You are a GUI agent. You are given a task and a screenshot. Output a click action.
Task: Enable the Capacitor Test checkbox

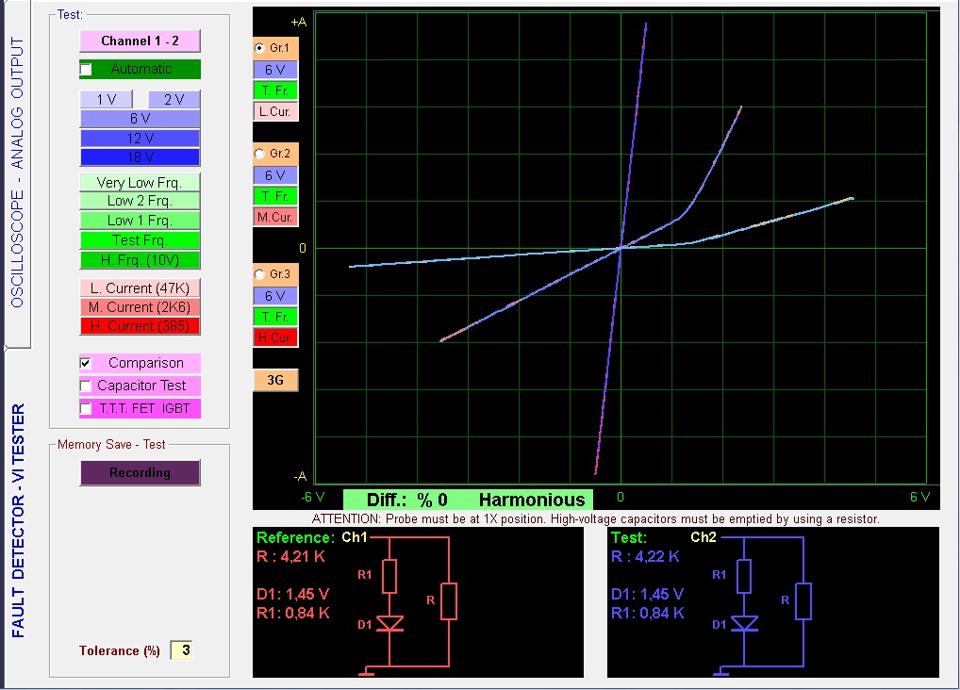[x=87, y=386]
